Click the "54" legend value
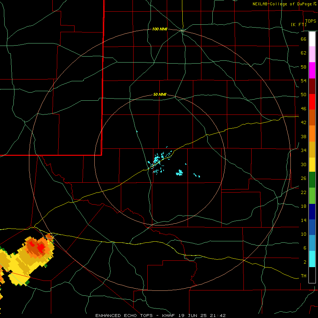 304,81
